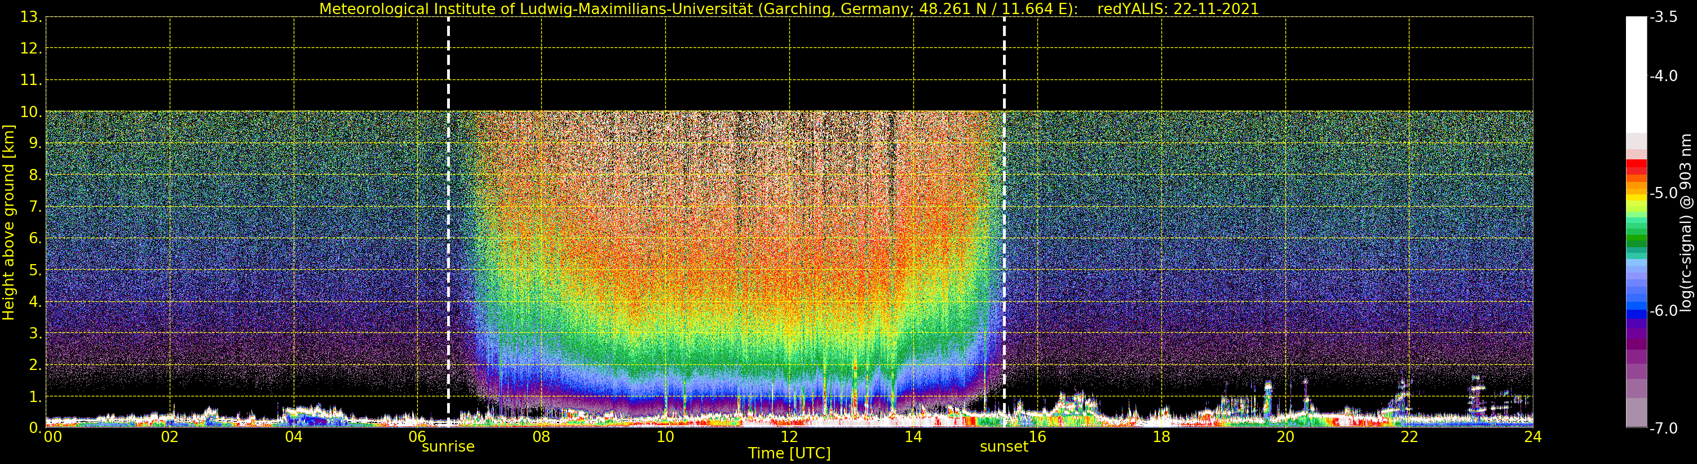
Task: Click the x-axis tick label '18'
Action: click(x=1161, y=436)
